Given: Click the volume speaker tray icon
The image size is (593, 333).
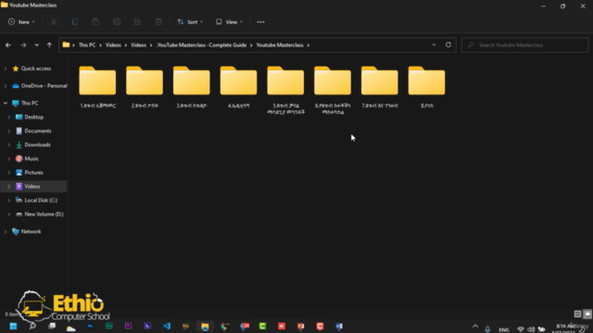Looking at the screenshot, I should pos(531,329).
